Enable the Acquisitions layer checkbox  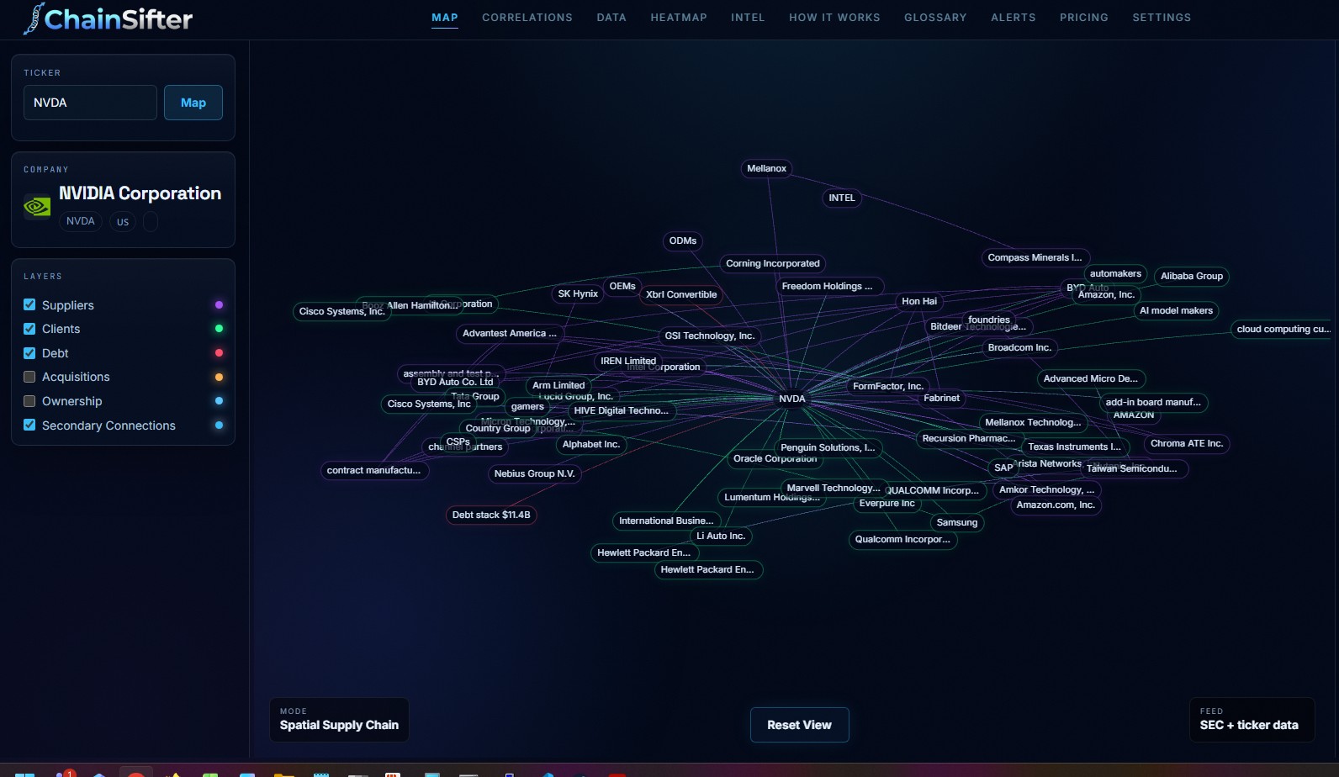coord(29,377)
